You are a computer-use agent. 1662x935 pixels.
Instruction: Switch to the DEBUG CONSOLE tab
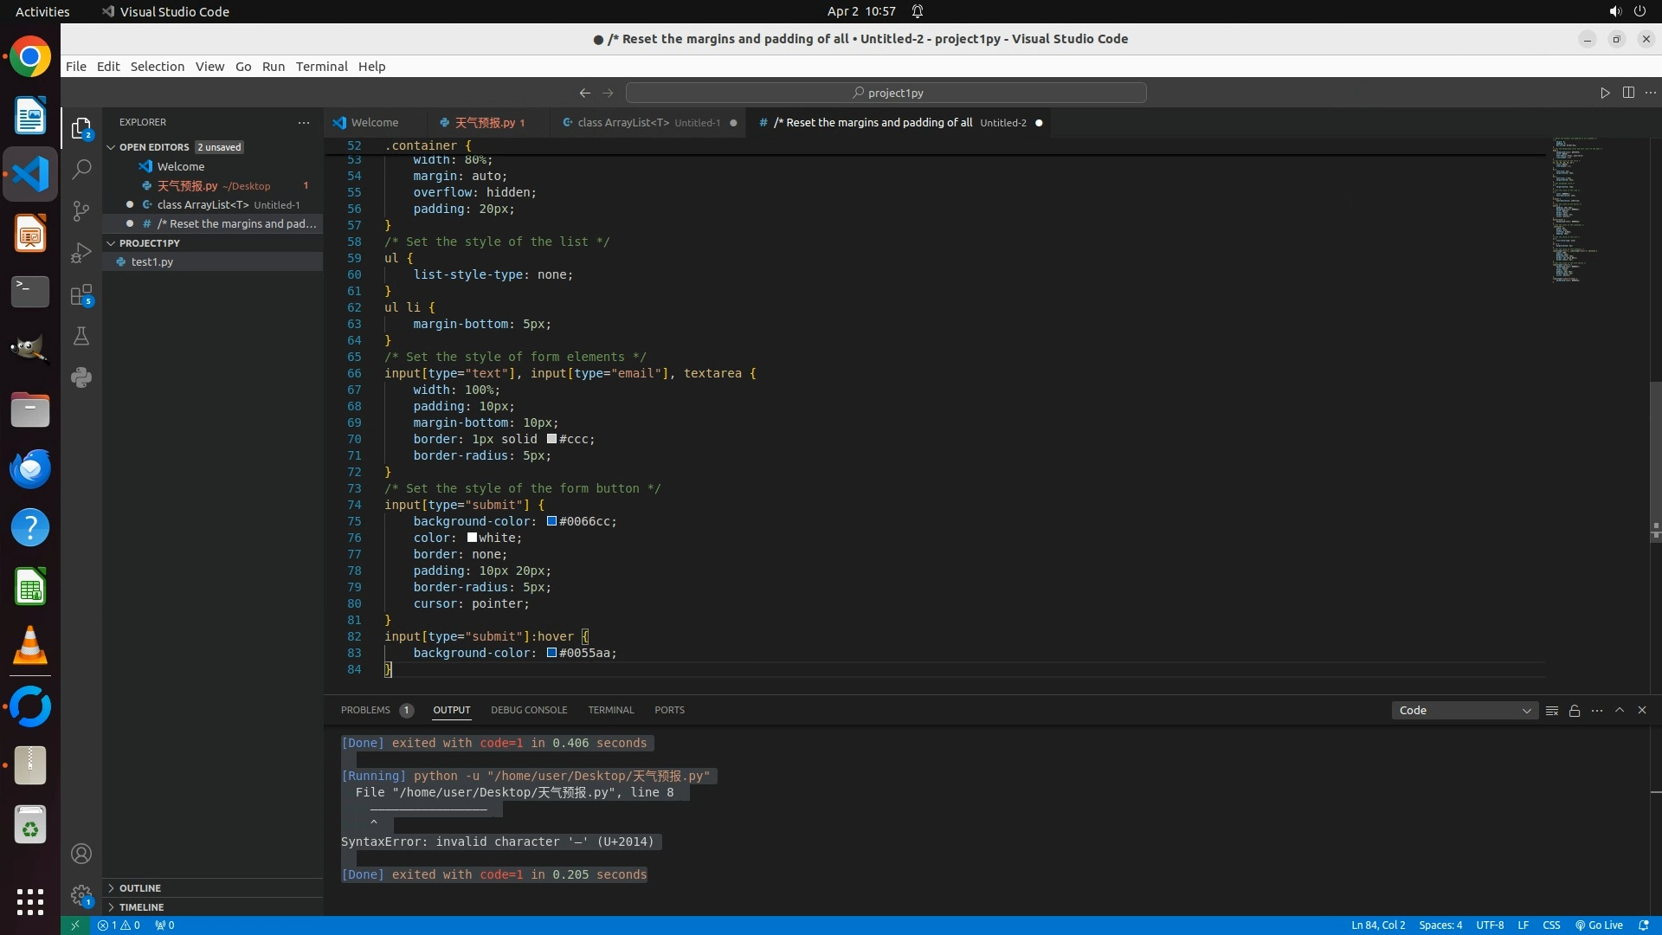529,710
